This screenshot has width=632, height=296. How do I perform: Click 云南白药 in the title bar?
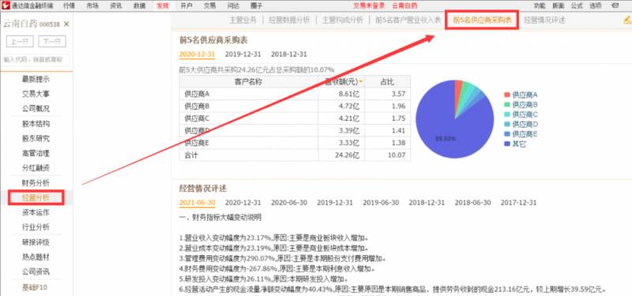pos(404,6)
